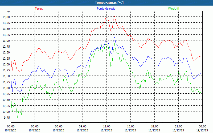Select the green Windchill legend label
Image resolution: width=213 pixels, height=133 pixels.
pyautogui.click(x=174, y=9)
